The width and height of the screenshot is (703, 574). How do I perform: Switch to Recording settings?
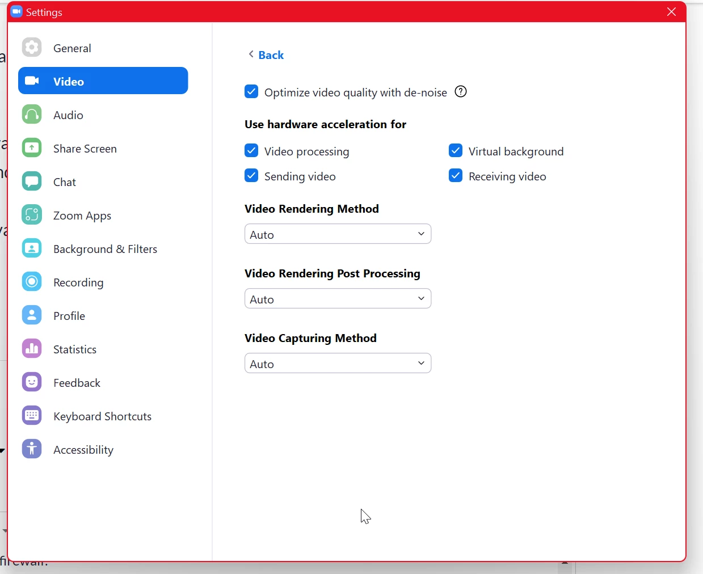tap(103, 282)
